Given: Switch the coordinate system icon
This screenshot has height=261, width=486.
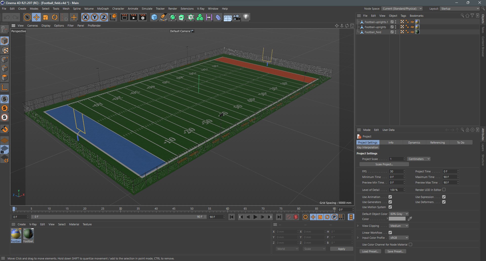Looking at the screenshot, I should [113, 17].
